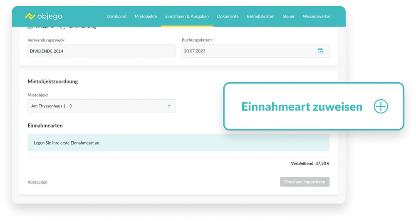The image size is (416, 221).
Task: Select the Einnahme radio button
Action: [30, 27]
